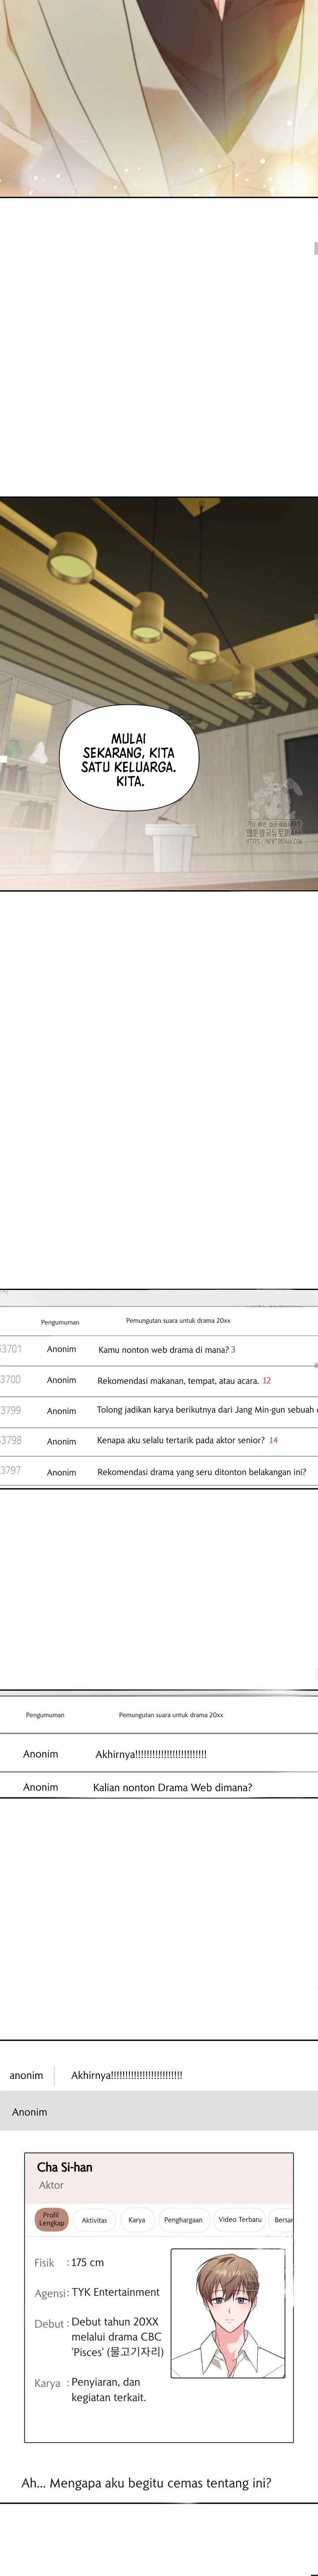Open the Karya tab
This screenshot has width=318, height=2576.
click(x=136, y=2220)
